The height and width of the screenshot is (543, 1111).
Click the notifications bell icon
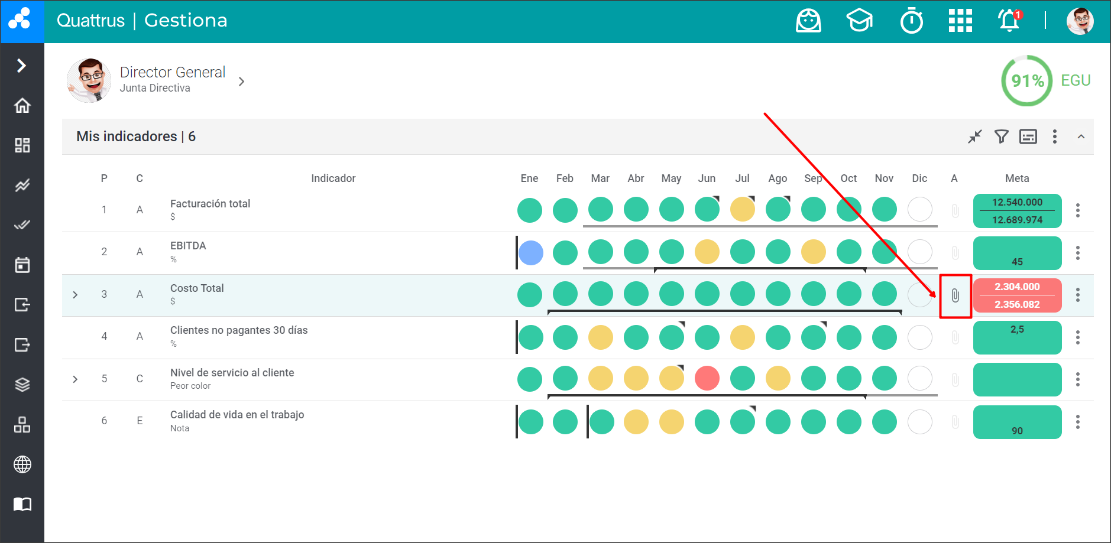[1009, 21]
